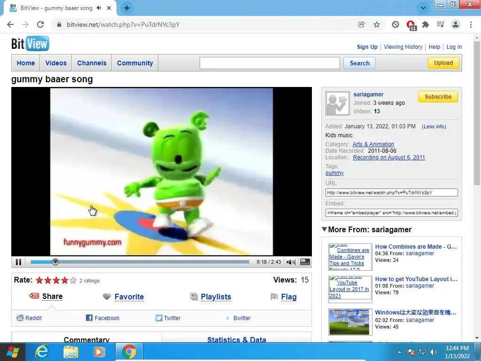
Task: Bookmark page with the star icon
Action: coord(376,24)
